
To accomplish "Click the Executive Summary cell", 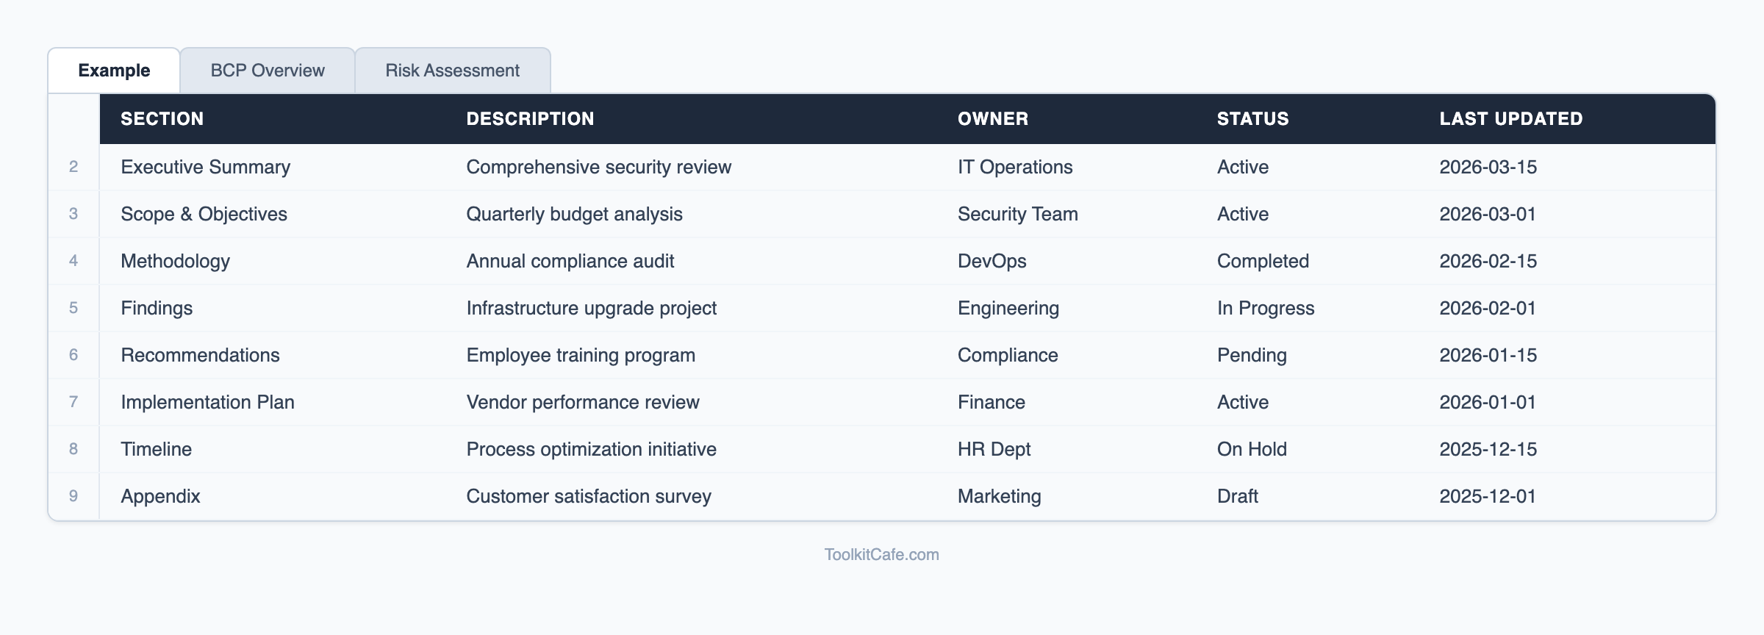I will click(206, 167).
